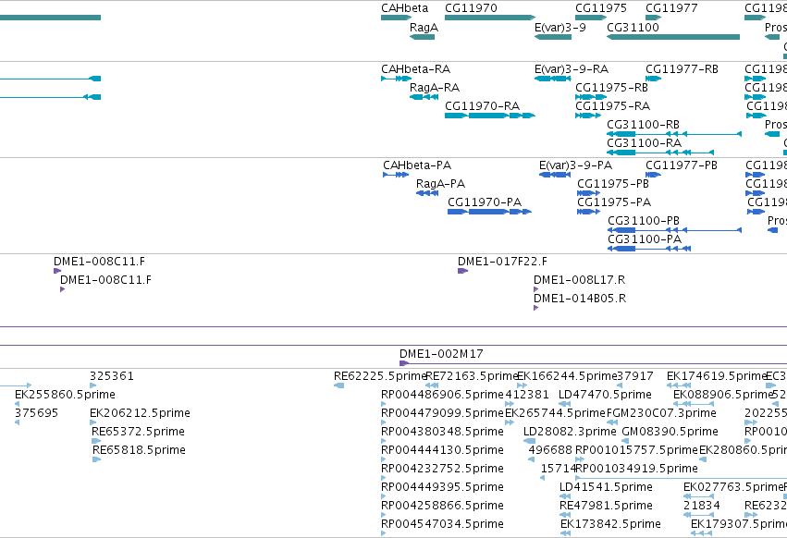Image resolution: width=787 pixels, height=538 pixels.
Task: Click the CG11970-RA transcript
Action: pyautogui.click(x=490, y=116)
